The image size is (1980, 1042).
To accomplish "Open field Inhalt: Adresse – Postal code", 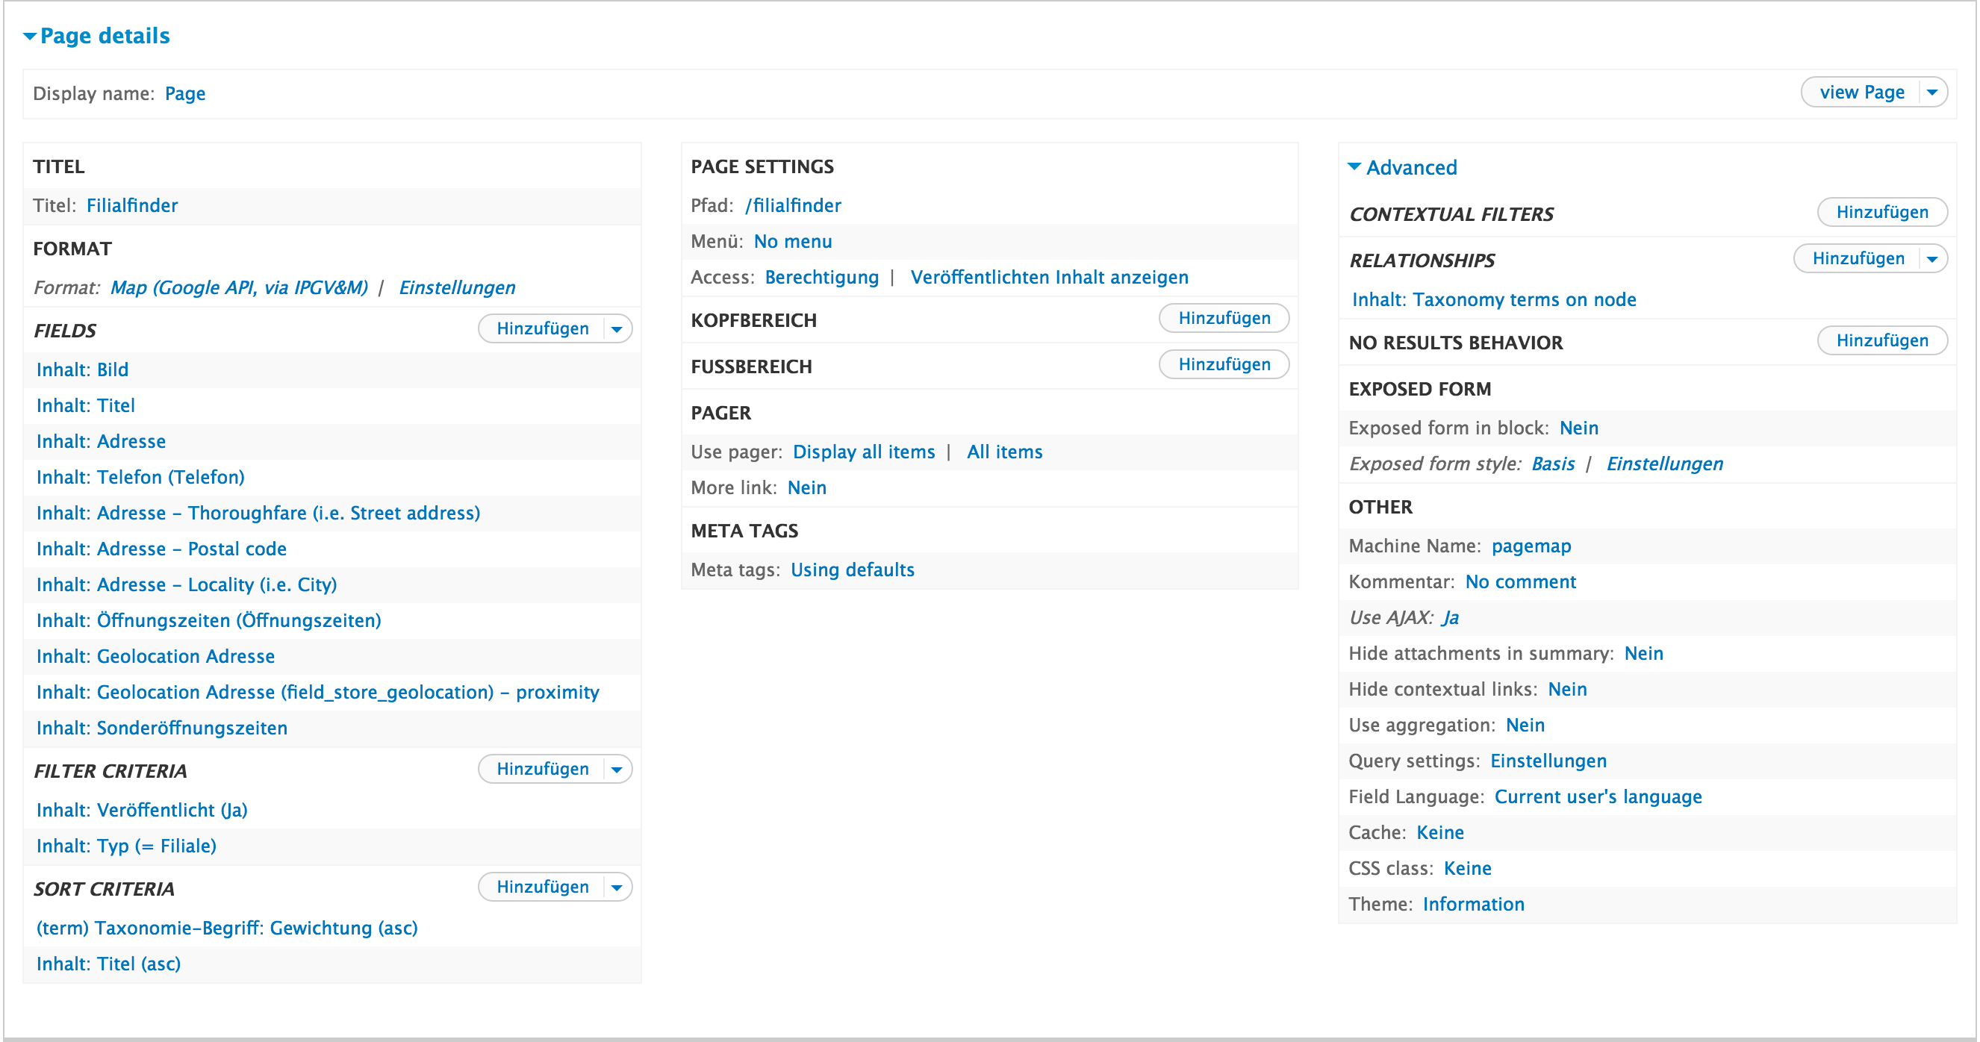I will (x=161, y=549).
